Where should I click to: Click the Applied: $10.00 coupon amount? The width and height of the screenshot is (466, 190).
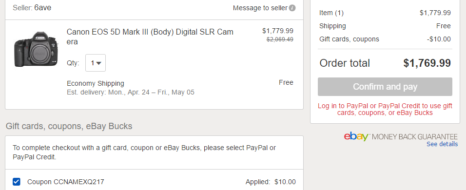(x=271, y=182)
